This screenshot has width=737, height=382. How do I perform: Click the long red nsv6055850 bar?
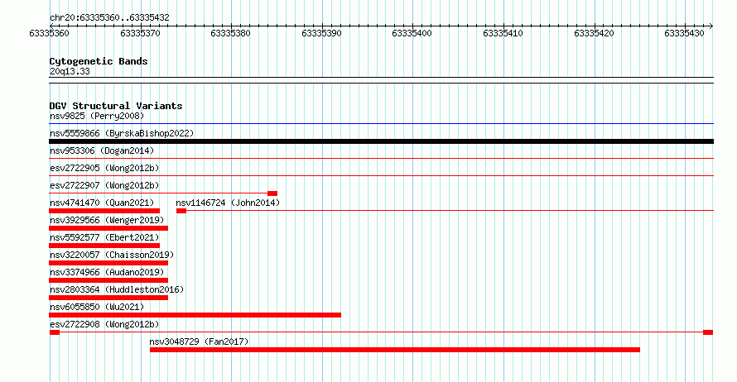[195, 315]
